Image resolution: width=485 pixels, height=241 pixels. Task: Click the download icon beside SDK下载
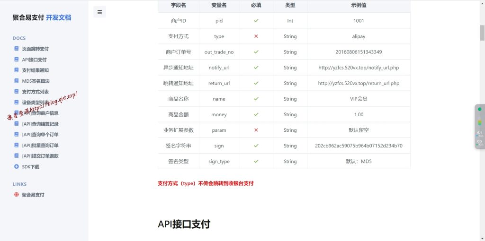tap(17, 167)
